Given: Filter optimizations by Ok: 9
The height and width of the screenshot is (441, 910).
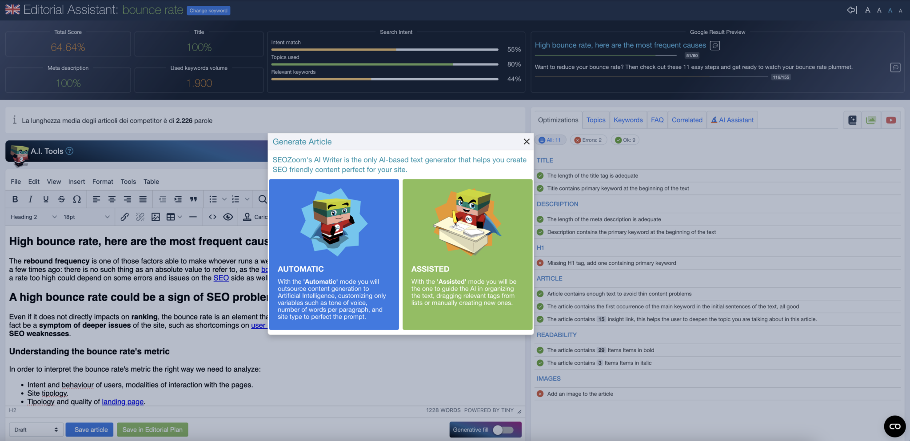Looking at the screenshot, I should point(625,140).
